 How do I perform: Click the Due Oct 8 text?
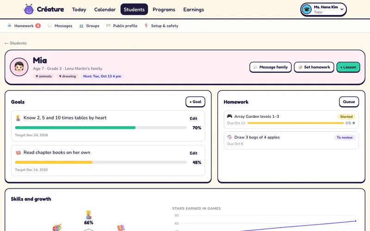[x=235, y=144]
